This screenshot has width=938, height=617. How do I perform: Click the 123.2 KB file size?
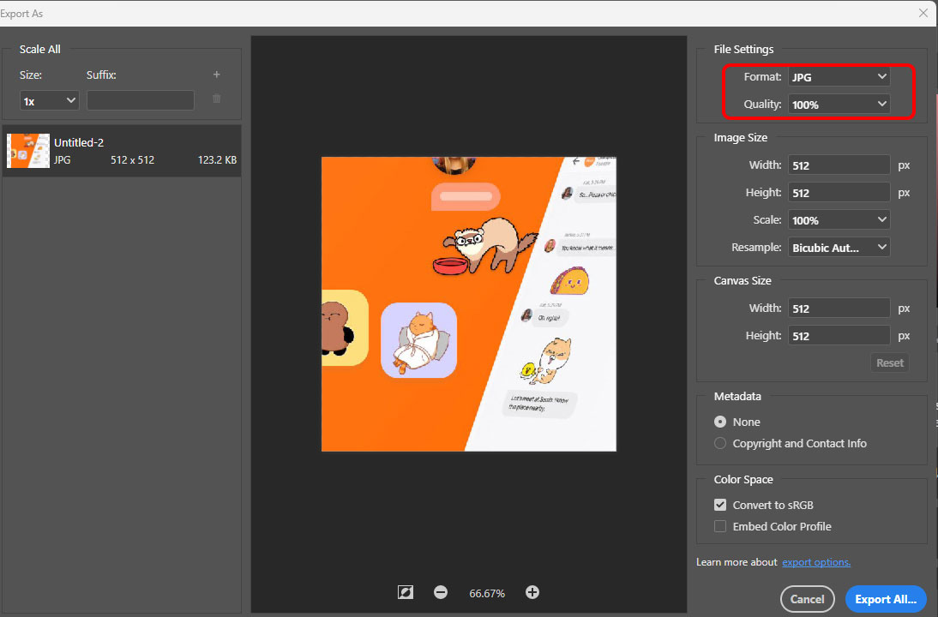tap(217, 159)
